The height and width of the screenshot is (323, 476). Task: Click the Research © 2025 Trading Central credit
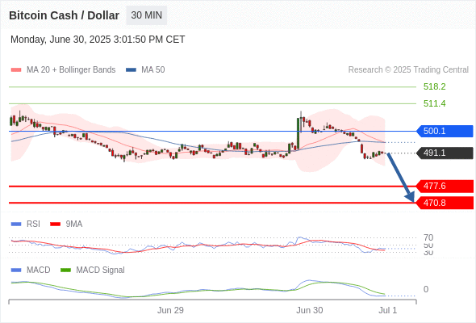click(x=408, y=70)
